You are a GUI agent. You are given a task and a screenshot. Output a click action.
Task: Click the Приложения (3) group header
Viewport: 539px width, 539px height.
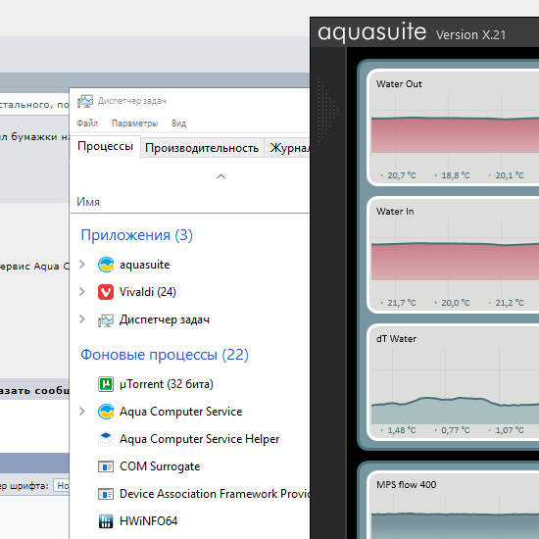click(136, 235)
